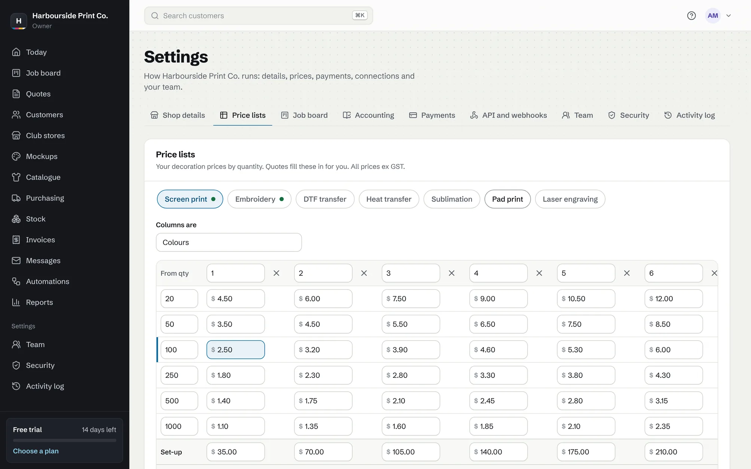Open the API and webhooks tab

click(508, 115)
